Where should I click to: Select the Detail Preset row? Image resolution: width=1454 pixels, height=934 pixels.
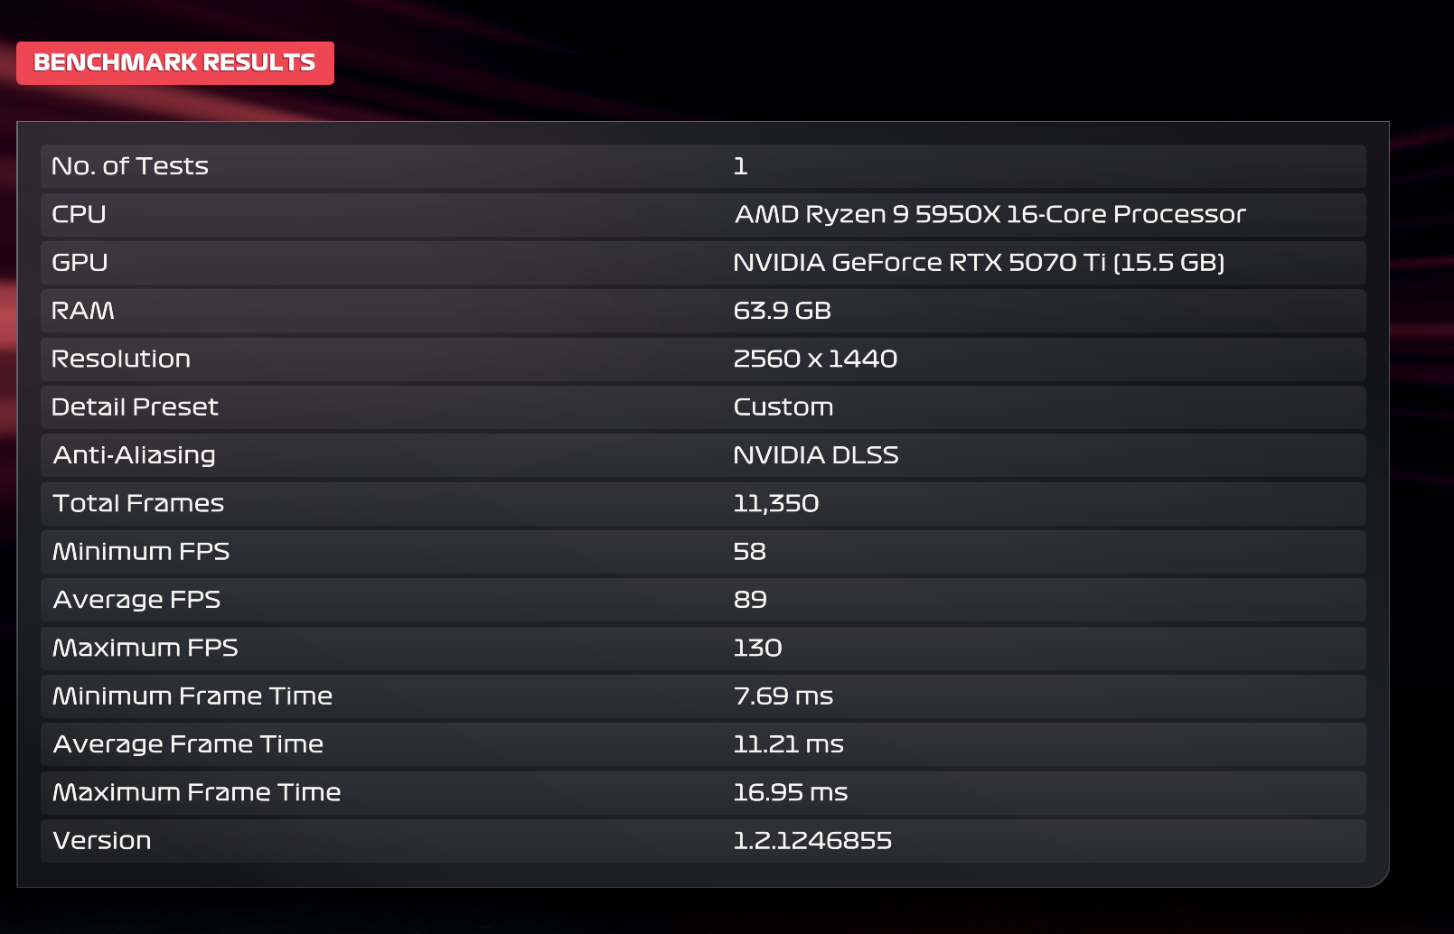pyautogui.click(x=703, y=406)
